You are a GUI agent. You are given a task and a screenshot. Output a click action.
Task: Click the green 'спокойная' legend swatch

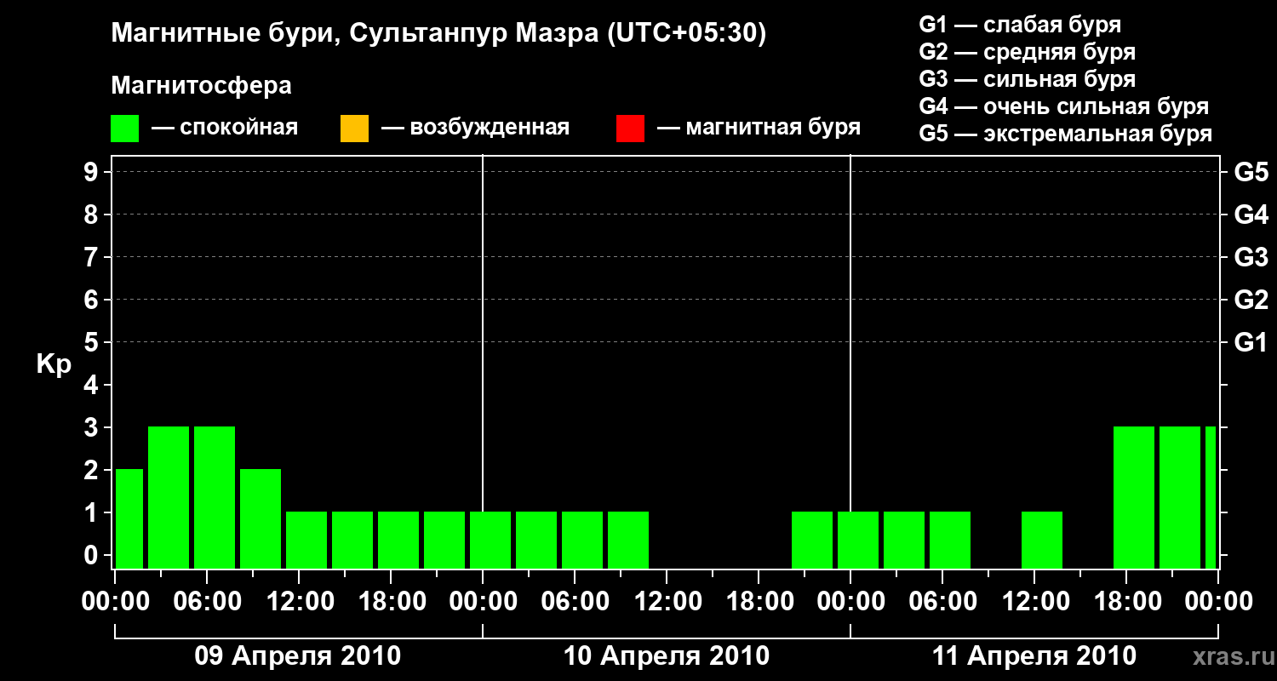coord(124,129)
